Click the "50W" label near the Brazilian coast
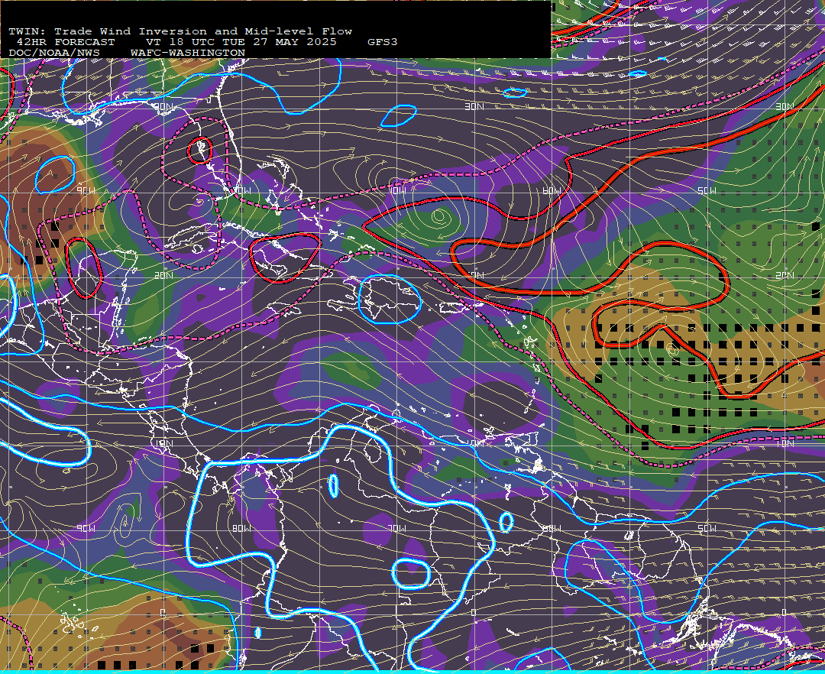 (x=707, y=528)
